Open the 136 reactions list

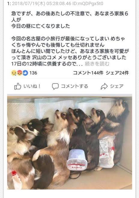(33, 73)
